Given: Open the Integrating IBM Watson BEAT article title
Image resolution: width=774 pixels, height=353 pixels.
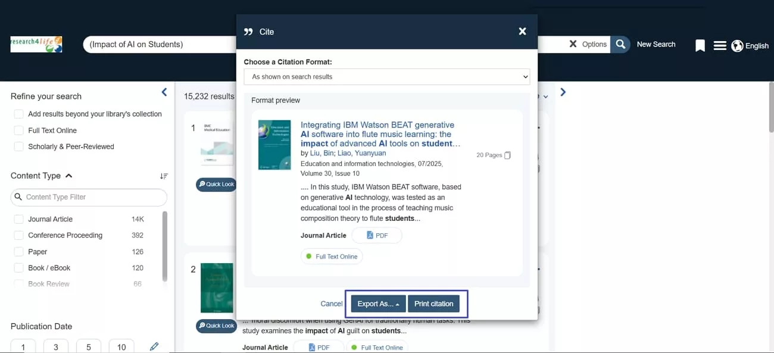Looking at the screenshot, I should pos(380,134).
